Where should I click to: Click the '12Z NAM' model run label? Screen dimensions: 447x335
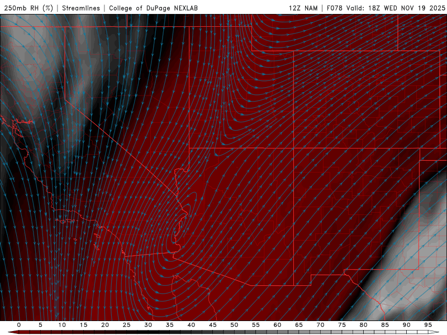click(303, 8)
